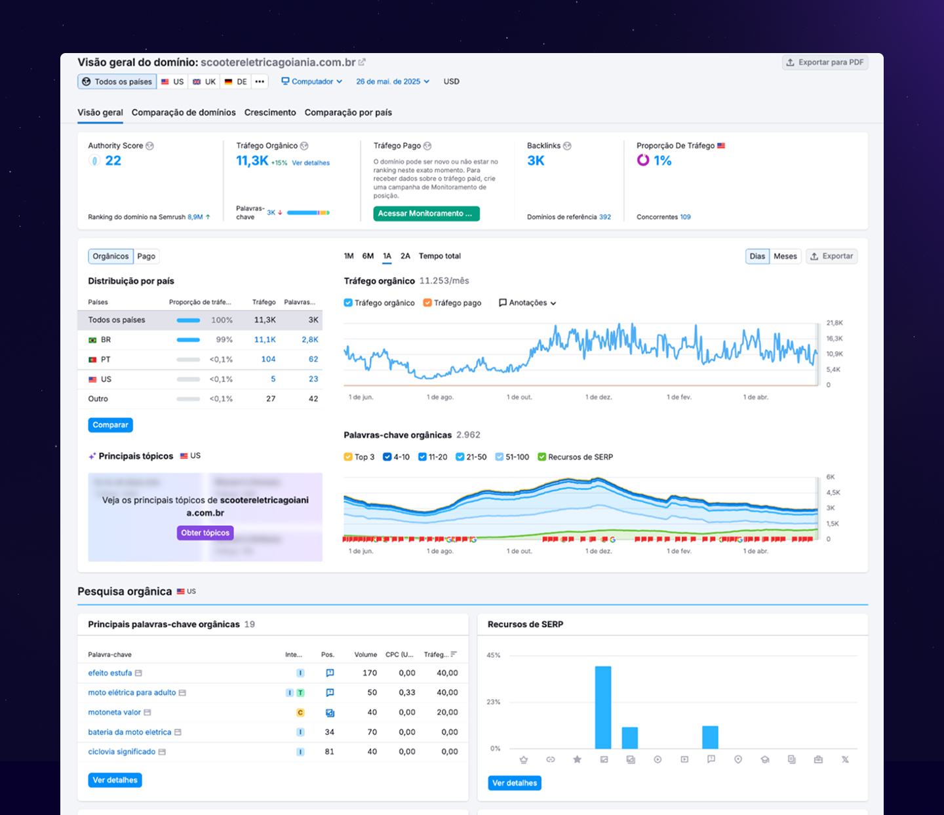Viewport: 944px width, 815px height.
Task: Select the 2A time range
Action: tap(405, 256)
